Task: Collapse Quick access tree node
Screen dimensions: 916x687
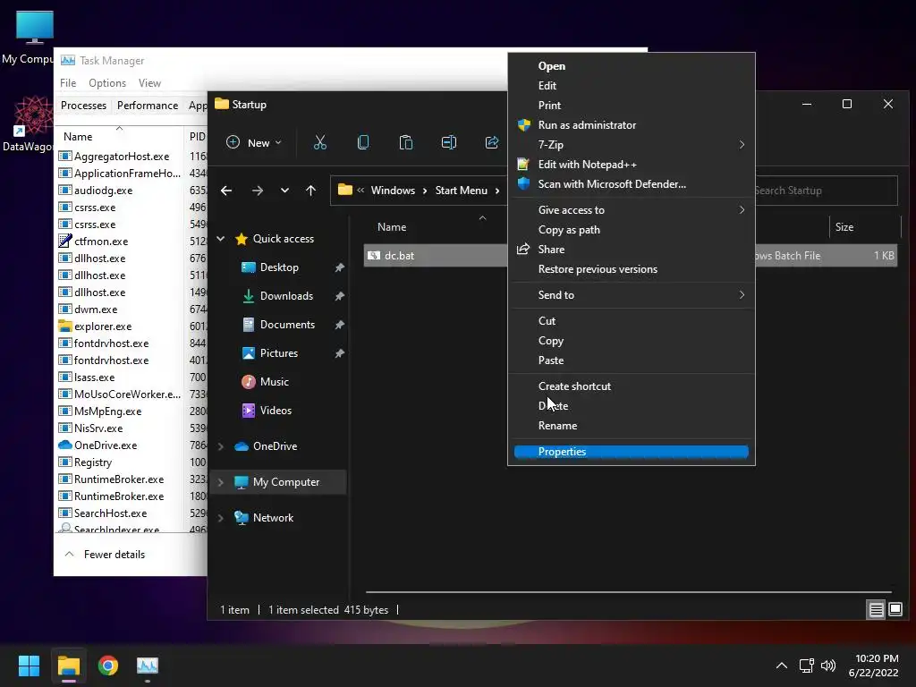Action: [x=221, y=239]
